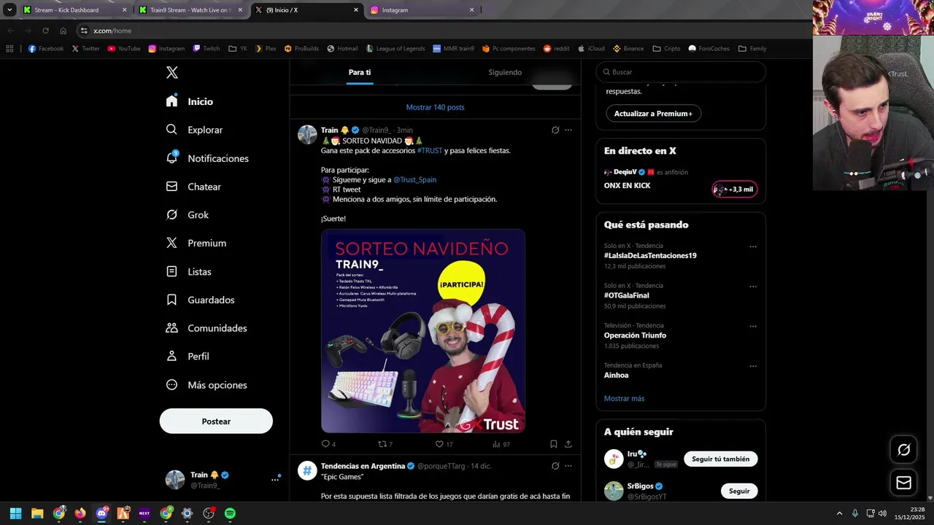Click Mostrar más under trends
Viewport: 934px width, 525px height.
(624, 399)
